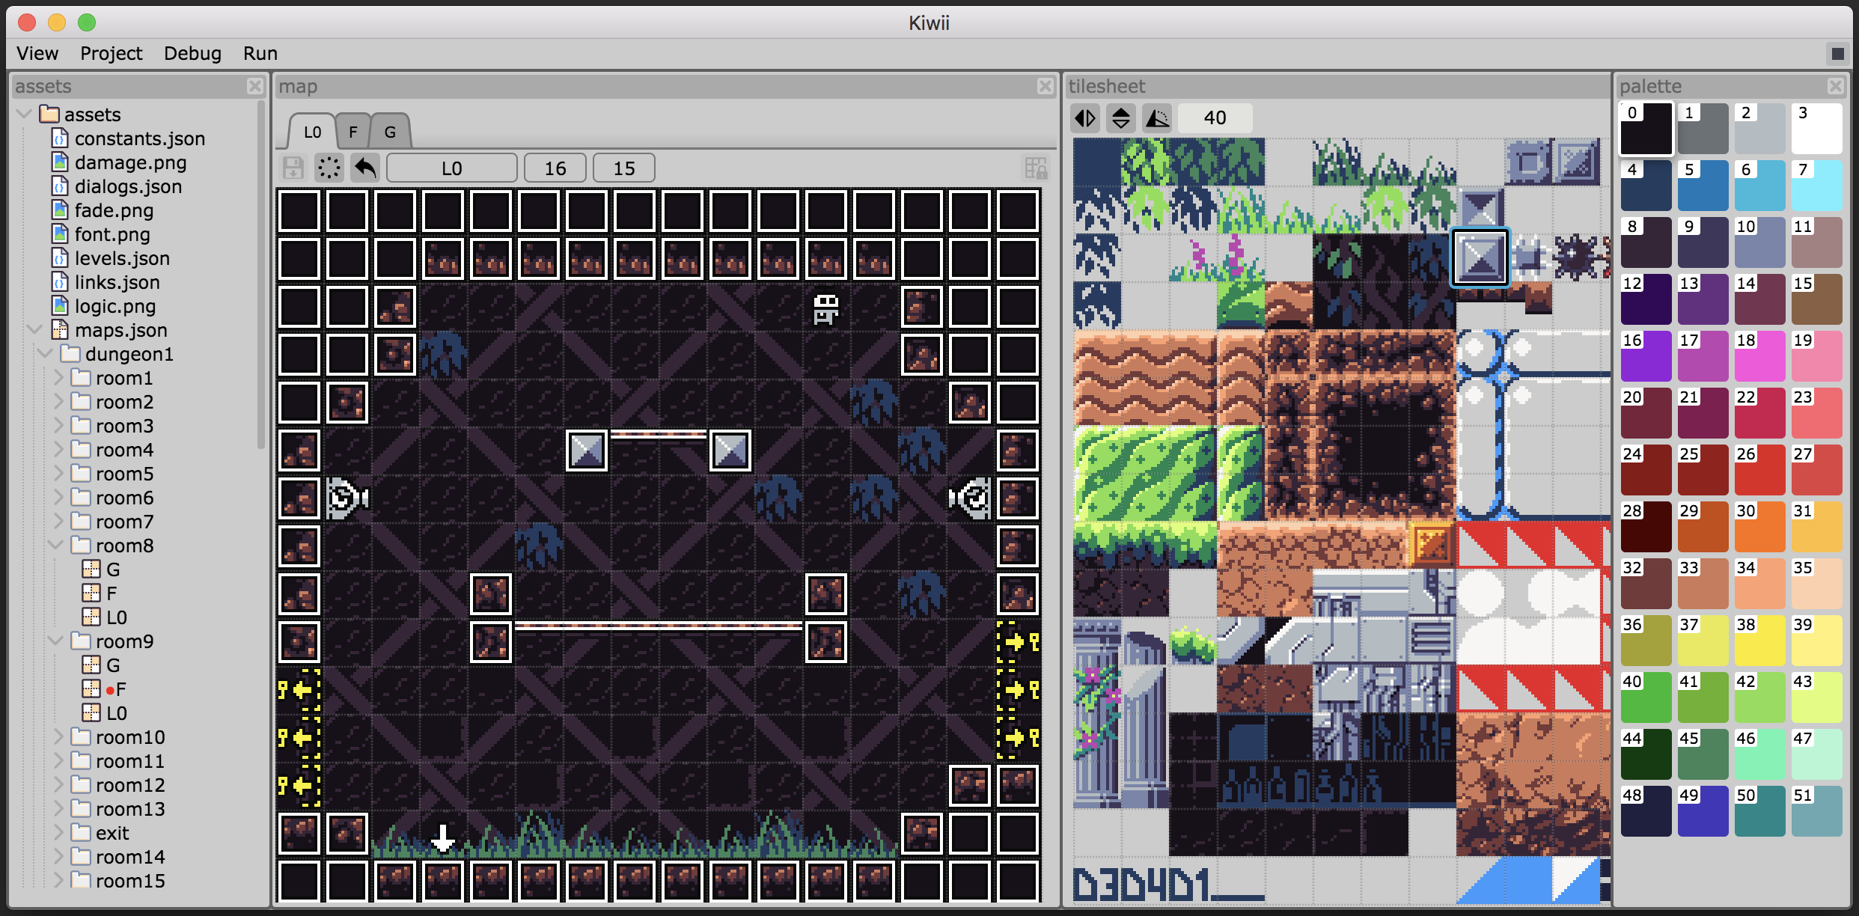Screen dimensions: 1859x916
Task: Toggle tile rotation in tilesheet toolbar
Action: [1157, 118]
